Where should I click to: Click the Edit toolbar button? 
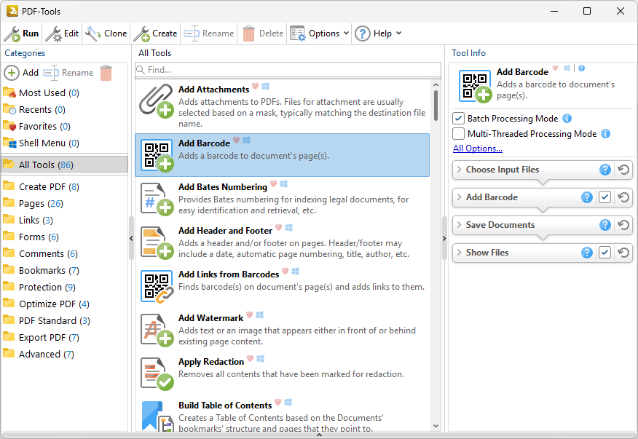[x=62, y=33]
